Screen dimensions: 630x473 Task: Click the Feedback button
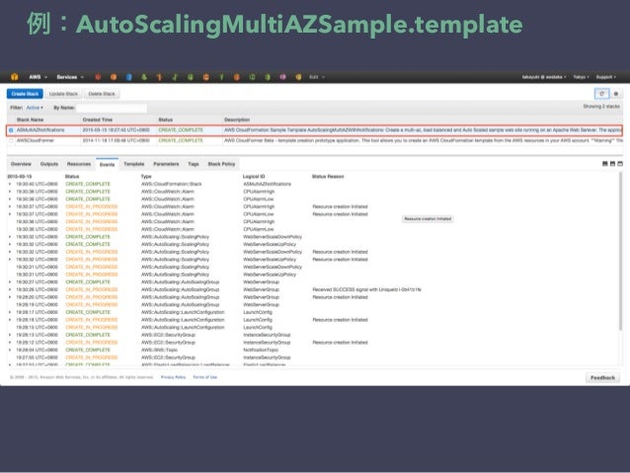(602, 378)
